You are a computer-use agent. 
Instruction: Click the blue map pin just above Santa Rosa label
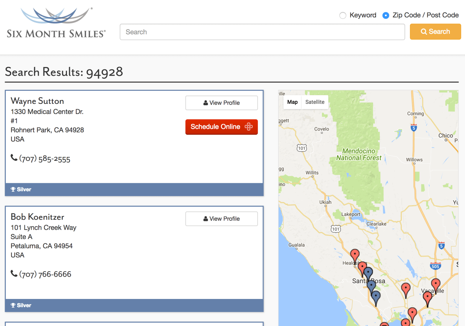368,273
